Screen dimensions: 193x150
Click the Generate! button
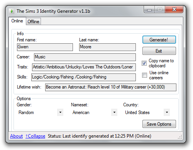pos(159,40)
